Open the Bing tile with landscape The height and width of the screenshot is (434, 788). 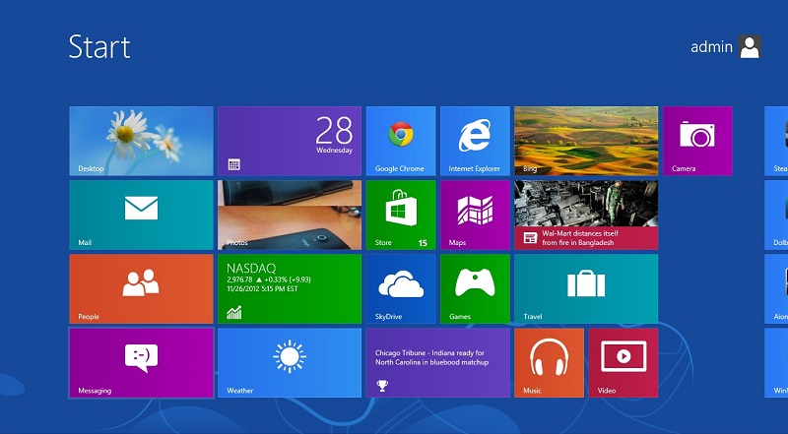click(586, 141)
